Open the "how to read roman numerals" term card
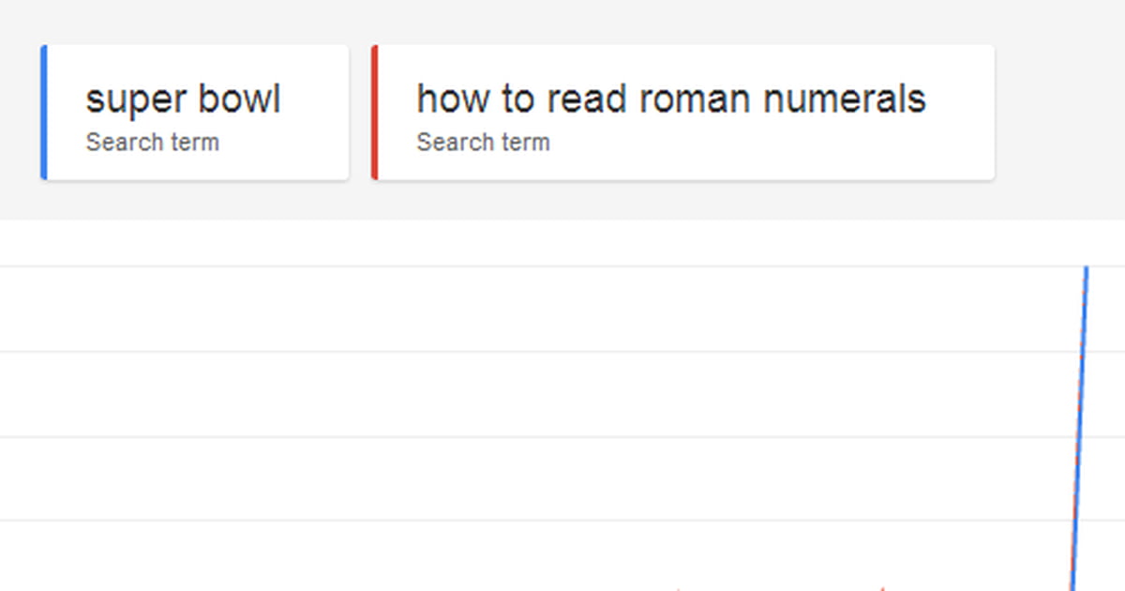Image resolution: width=1125 pixels, height=591 pixels. tap(682, 112)
